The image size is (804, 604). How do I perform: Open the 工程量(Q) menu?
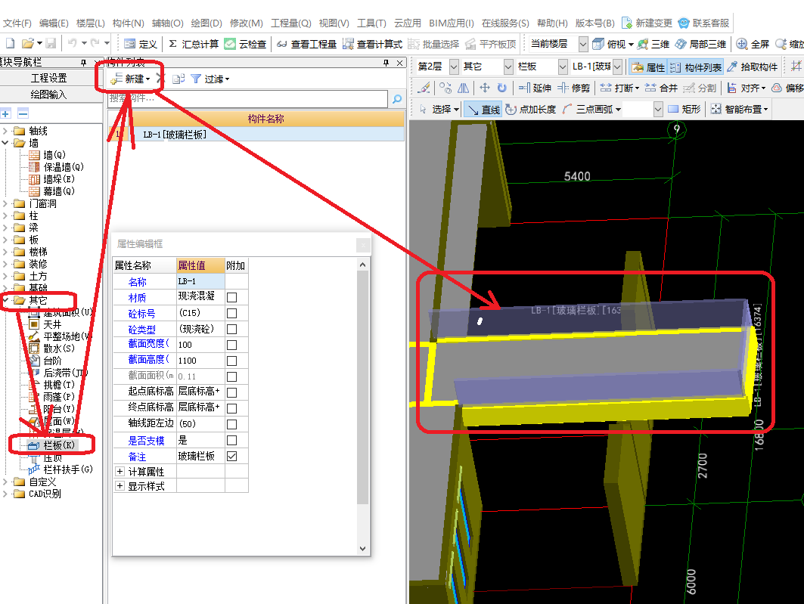[x=290, y=23]
